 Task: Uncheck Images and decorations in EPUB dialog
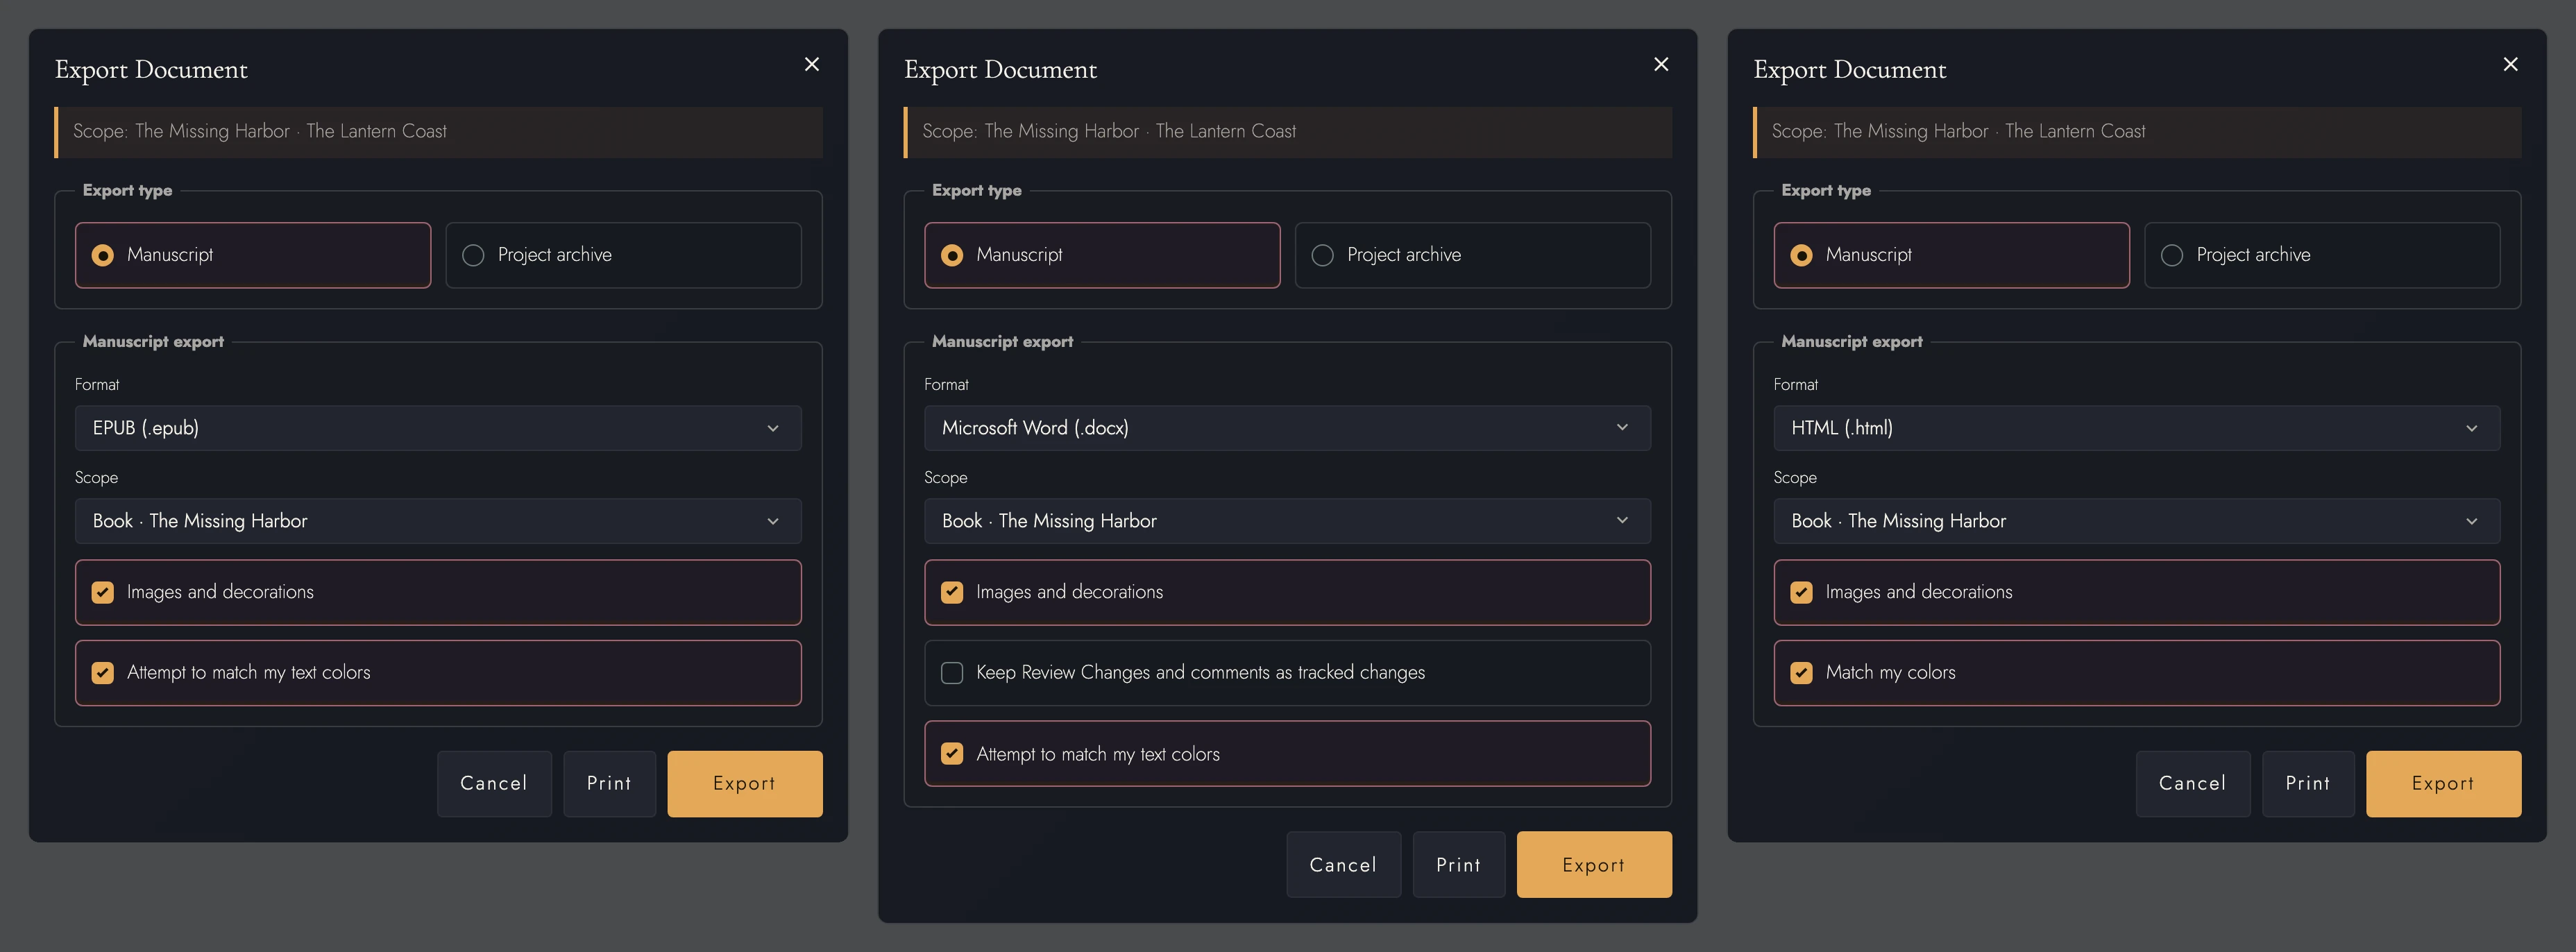[102, 592]
